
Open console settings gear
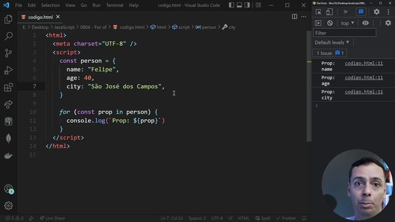388,23
